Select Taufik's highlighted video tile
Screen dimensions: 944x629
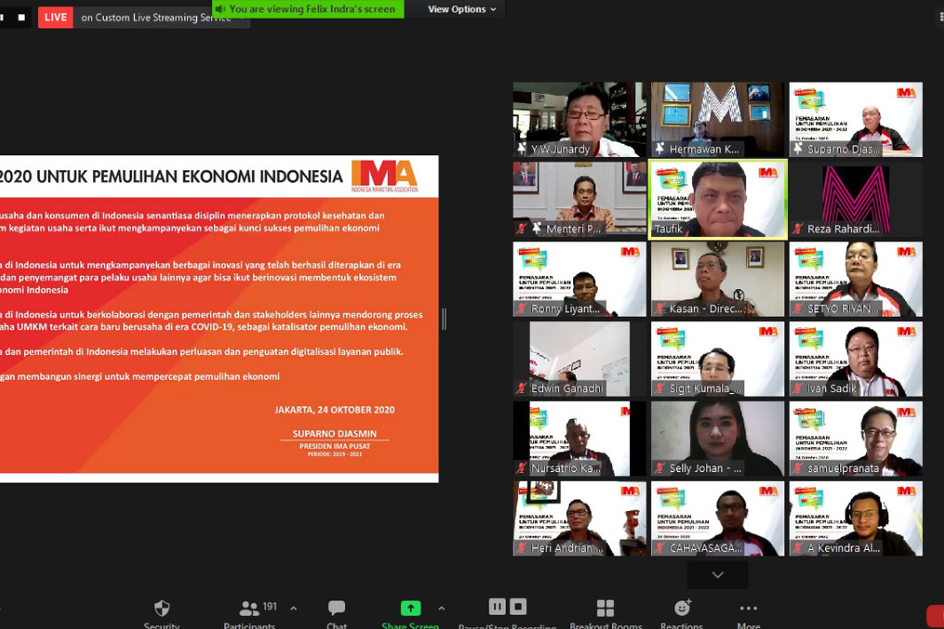tap(718, 199)
